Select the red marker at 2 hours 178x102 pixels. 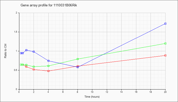coord(34,69)
